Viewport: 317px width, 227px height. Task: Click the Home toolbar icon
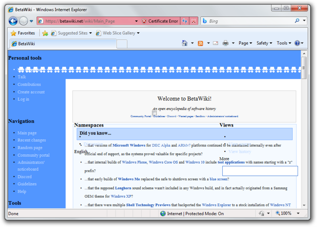point(185,43)
